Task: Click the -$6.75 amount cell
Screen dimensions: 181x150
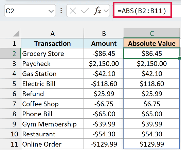Action: click(x=104, y=104)
